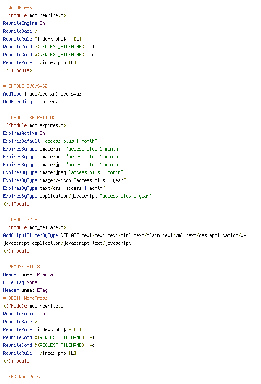Click the ExpiresByType image/gif line

62,149
